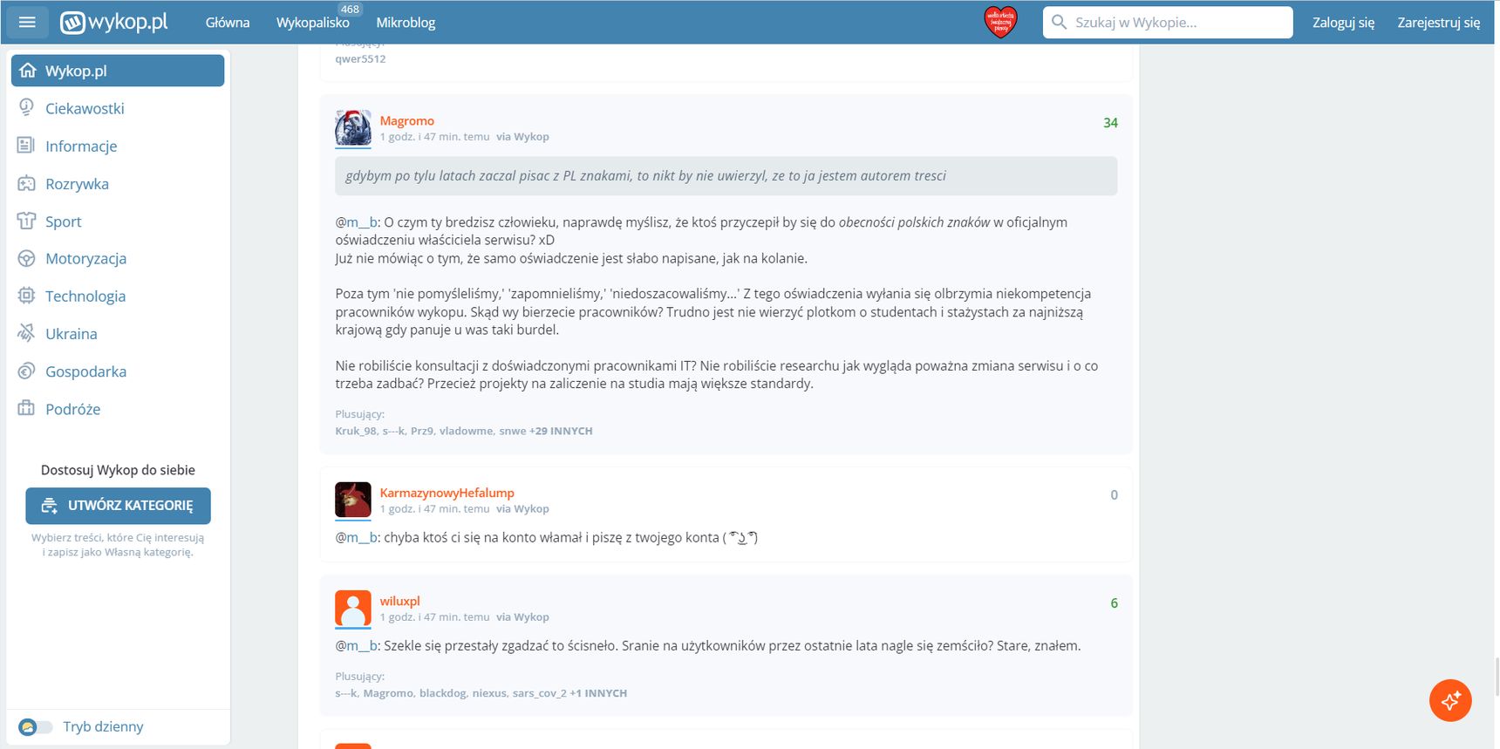Click Magromo's comment timestamp
Viewport: 1500px width, 749px height.
434,137
